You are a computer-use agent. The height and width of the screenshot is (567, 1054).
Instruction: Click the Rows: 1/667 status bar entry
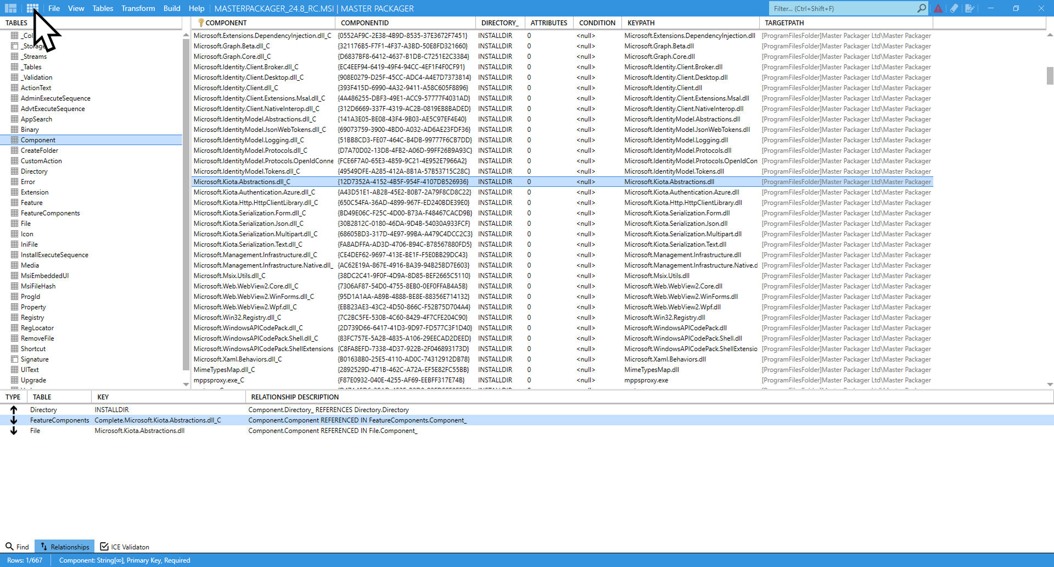click(x=25, y=560)
